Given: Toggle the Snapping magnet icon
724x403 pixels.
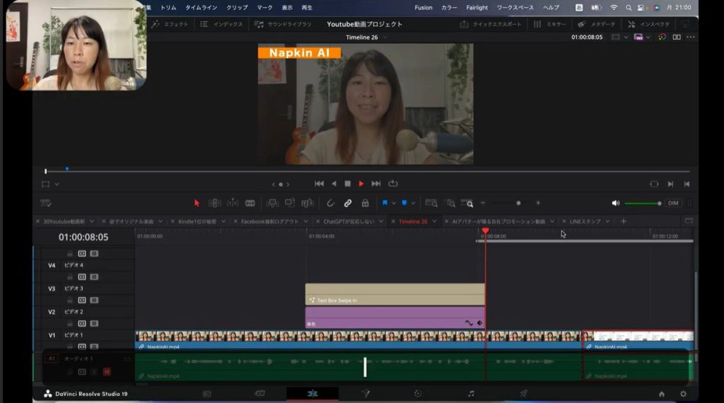Looking at the screenshot, I should (330, 203).
